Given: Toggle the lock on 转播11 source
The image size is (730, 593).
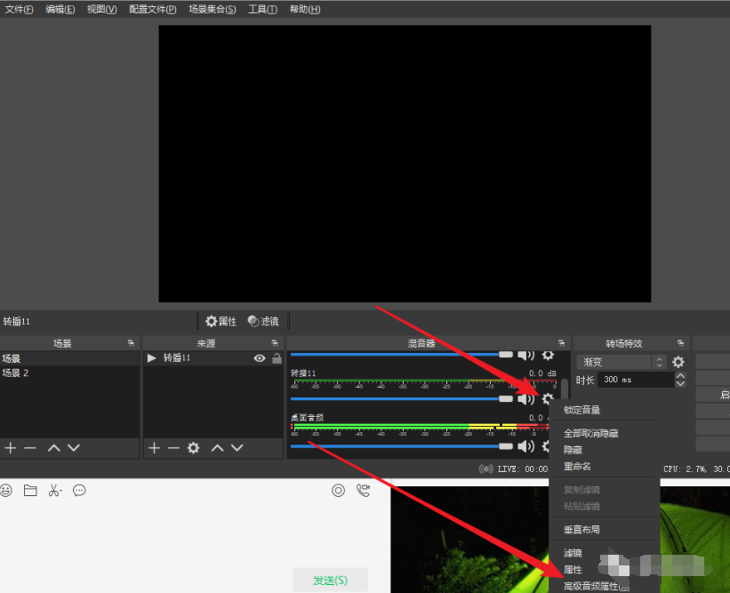Looking at the screenshot, I should (x=277, y=358).
